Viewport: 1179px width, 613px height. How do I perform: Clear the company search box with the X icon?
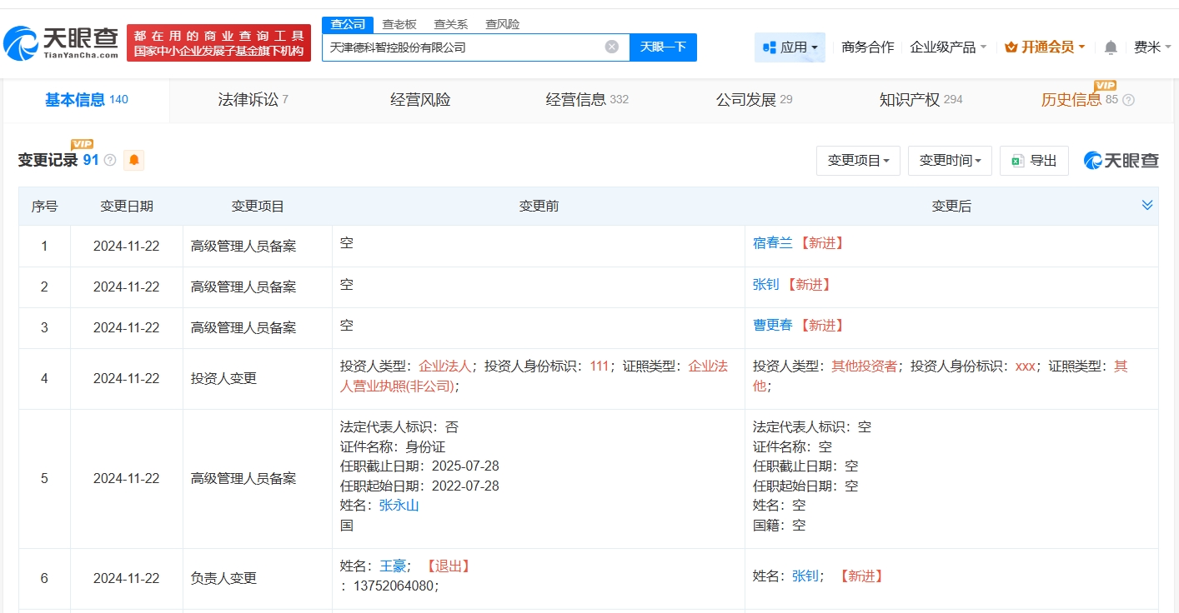pyautogui.click(x=612, y=47)
